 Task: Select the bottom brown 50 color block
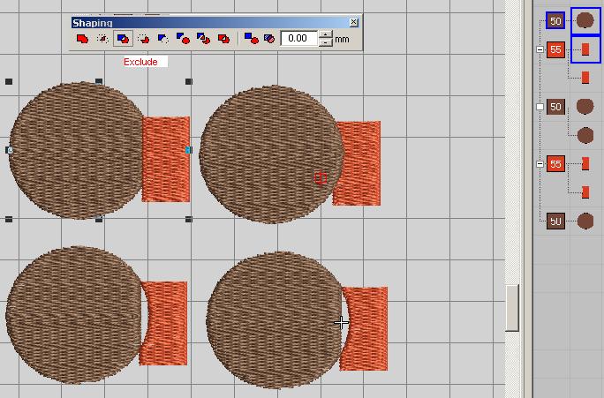pos(555,222)
